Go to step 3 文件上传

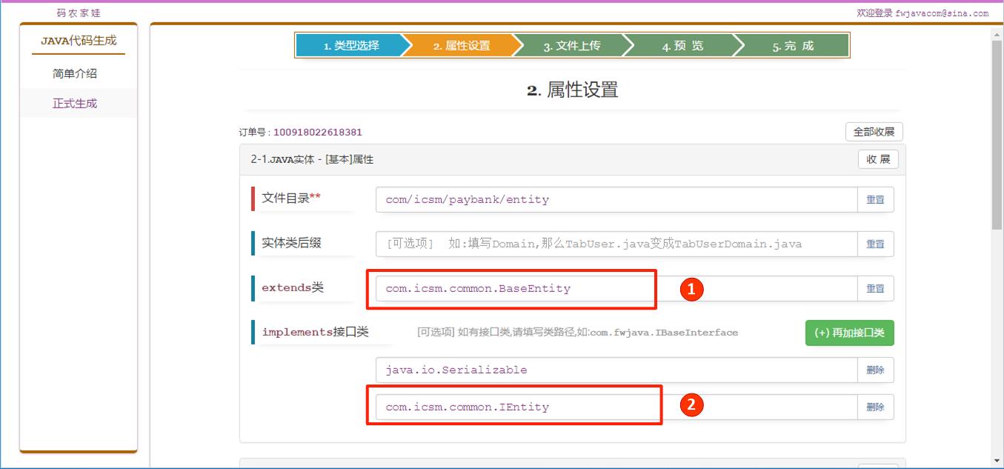coord(571,45)
